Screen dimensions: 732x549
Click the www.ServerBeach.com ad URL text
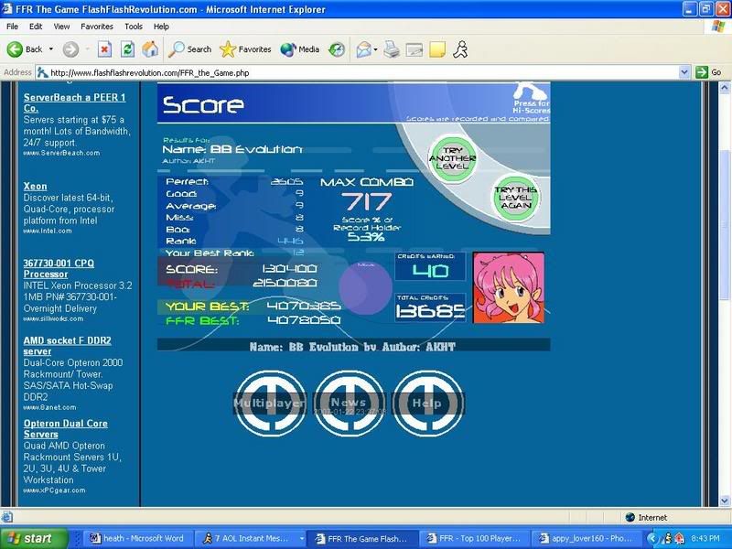coord(61,153)
